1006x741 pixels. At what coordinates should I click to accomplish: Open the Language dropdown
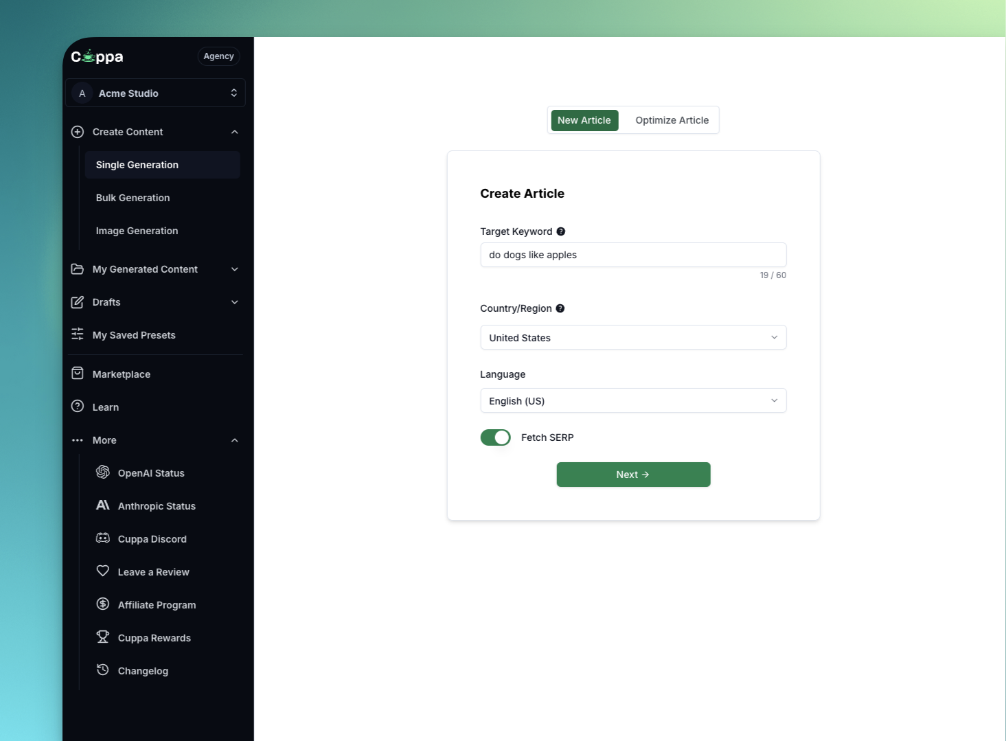coord(632,400)
